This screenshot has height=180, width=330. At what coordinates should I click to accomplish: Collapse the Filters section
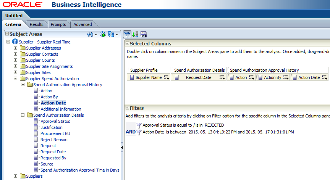tap(127, 108)
